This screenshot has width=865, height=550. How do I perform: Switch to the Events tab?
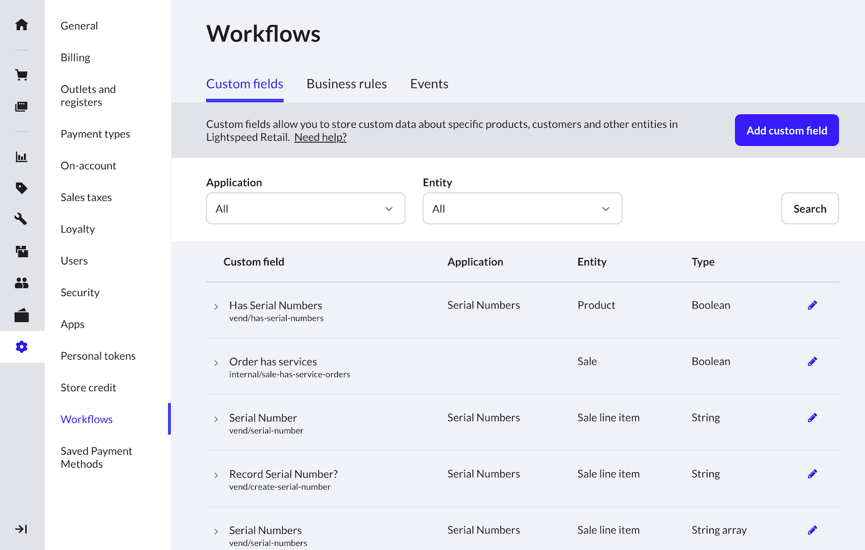pyautogui.click(x=429, y=84)
